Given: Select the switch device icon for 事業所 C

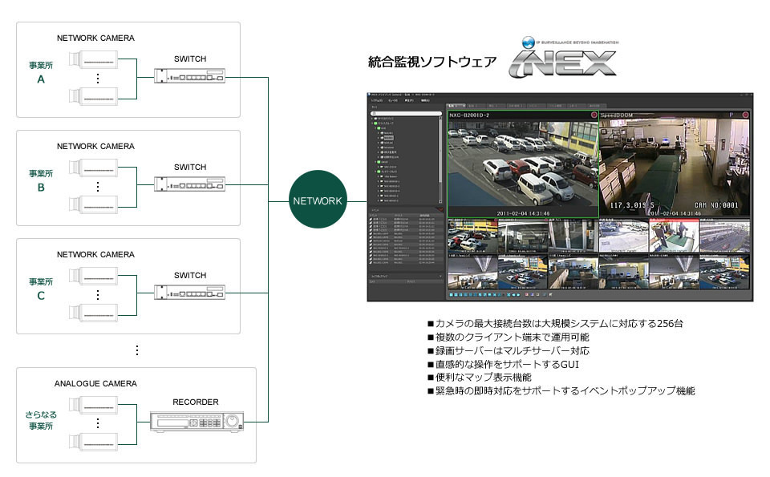Looking at the screenshot, I should pyautogui.click(x=189, y=293).
